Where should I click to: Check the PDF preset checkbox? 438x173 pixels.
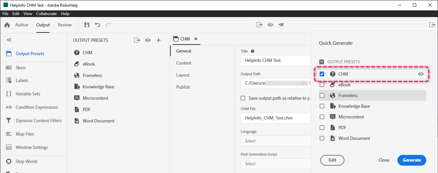322,127
